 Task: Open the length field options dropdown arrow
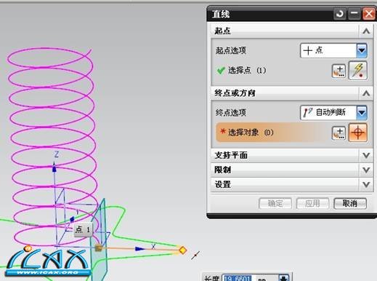(x=284, y=277)
